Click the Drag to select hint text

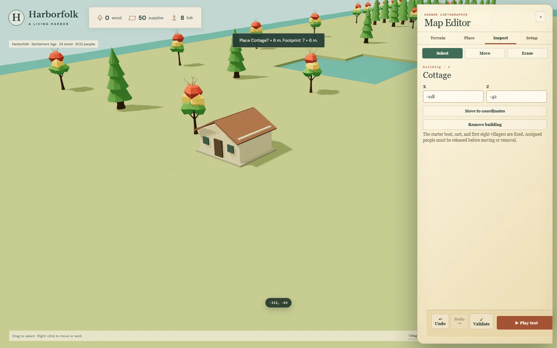(x=47, y=336)
